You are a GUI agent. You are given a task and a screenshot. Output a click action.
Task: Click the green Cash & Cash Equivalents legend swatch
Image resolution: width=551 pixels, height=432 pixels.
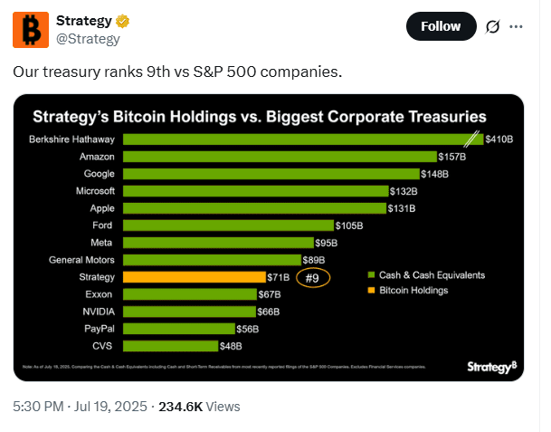(x=372, y=275)
